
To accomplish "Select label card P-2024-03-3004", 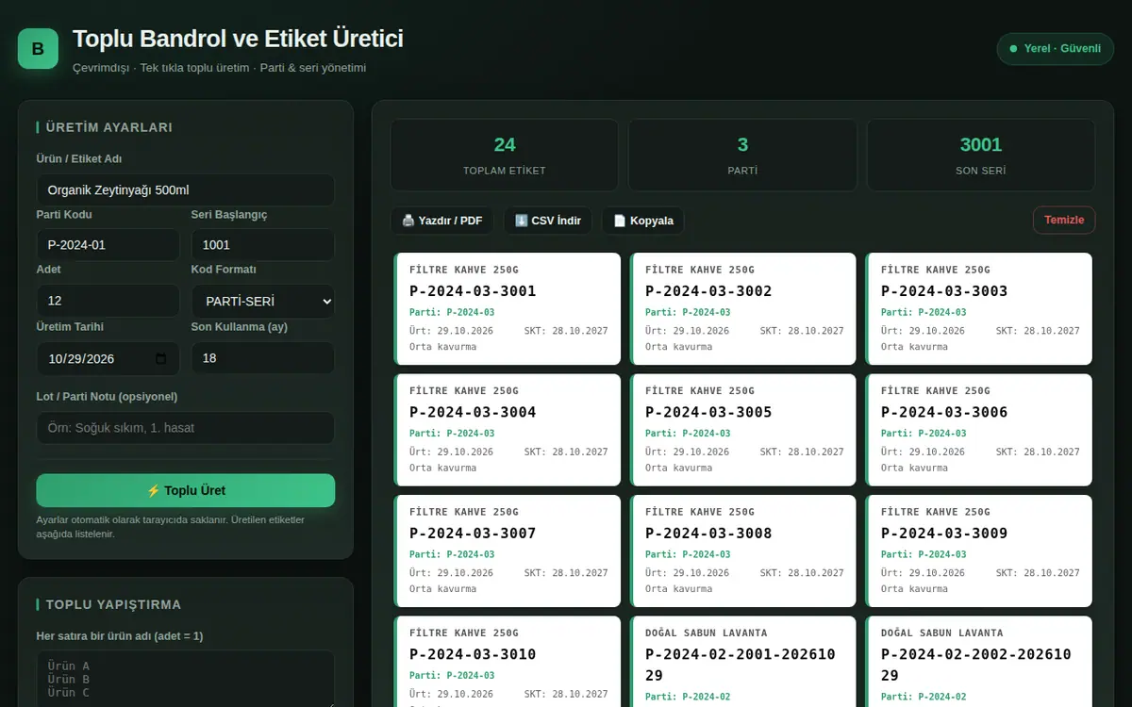I will [508, 430].
